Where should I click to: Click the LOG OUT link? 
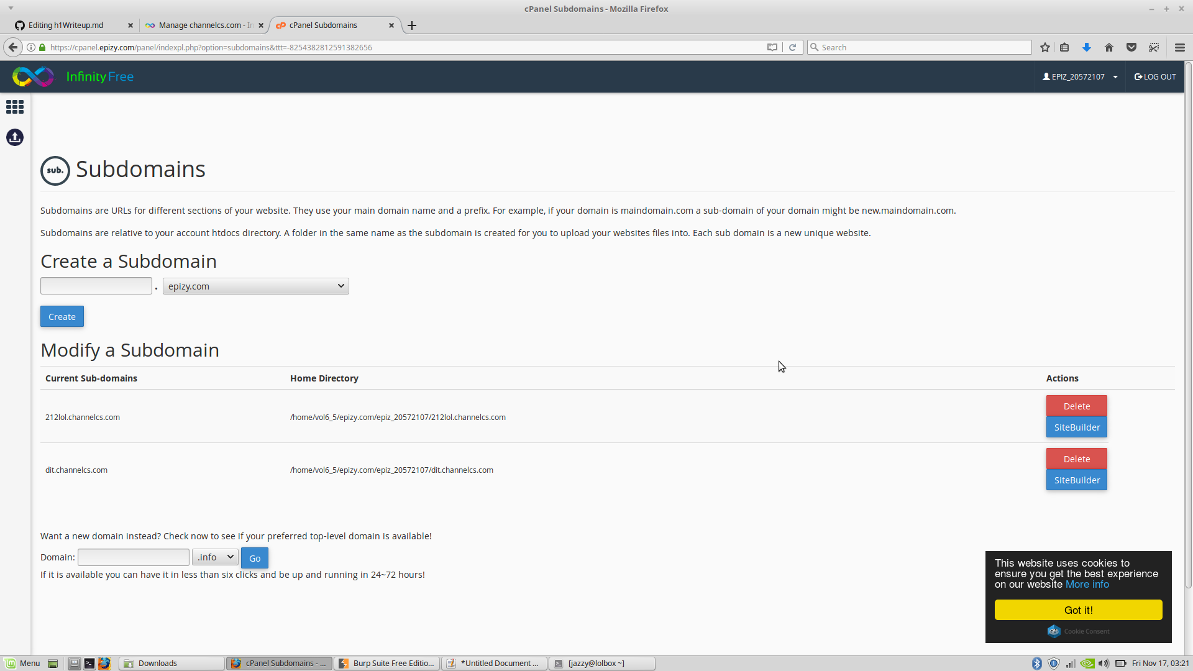[1155, 76]
